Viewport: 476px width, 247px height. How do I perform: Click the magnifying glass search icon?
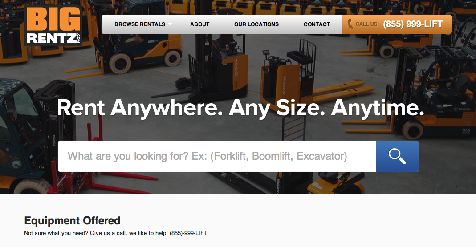pyautogui.click(x=397, y=156)
